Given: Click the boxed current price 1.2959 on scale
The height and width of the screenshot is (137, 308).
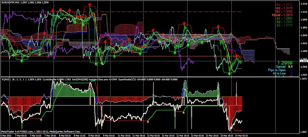Looking at the screenshot, I should pyautogui.click(x=304, y=61).
